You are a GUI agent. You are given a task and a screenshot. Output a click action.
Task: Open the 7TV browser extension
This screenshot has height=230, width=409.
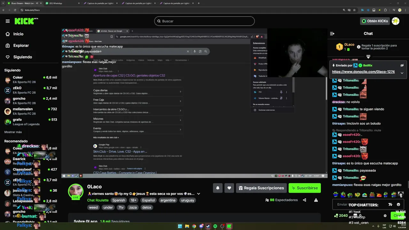(362, 10)
